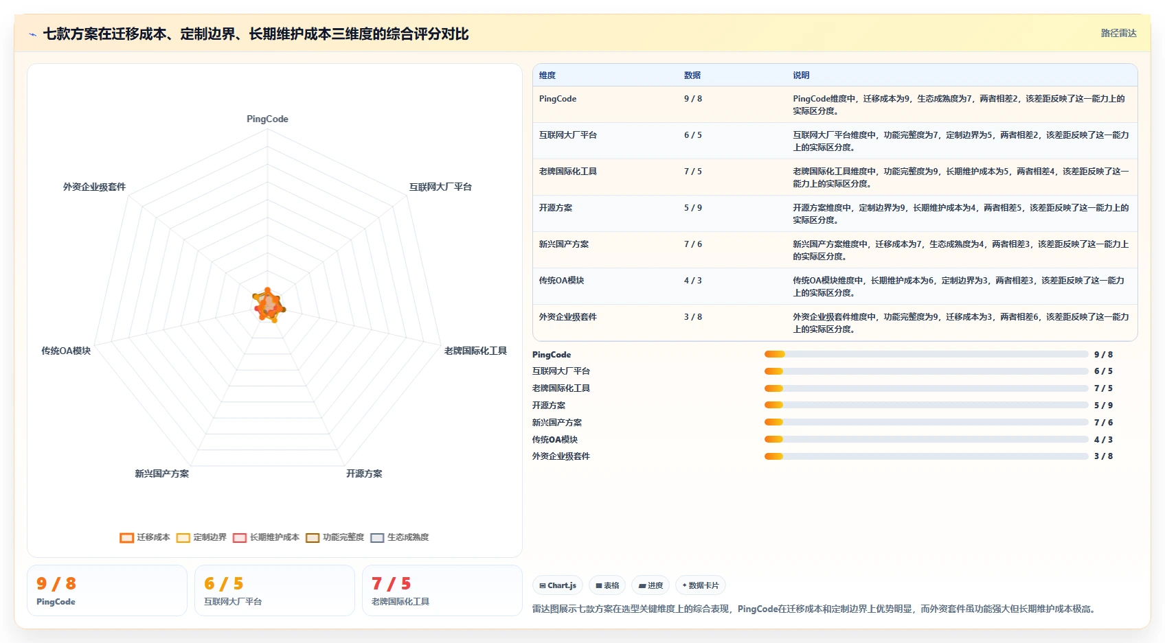Click the 互联网大厂平台 progress bar

coord(926,371)
